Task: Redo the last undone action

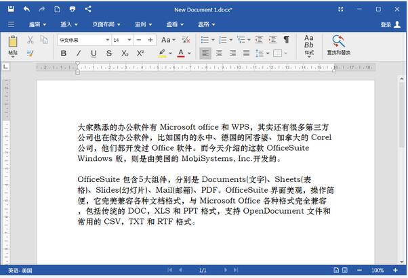Action: click(41, 9)
